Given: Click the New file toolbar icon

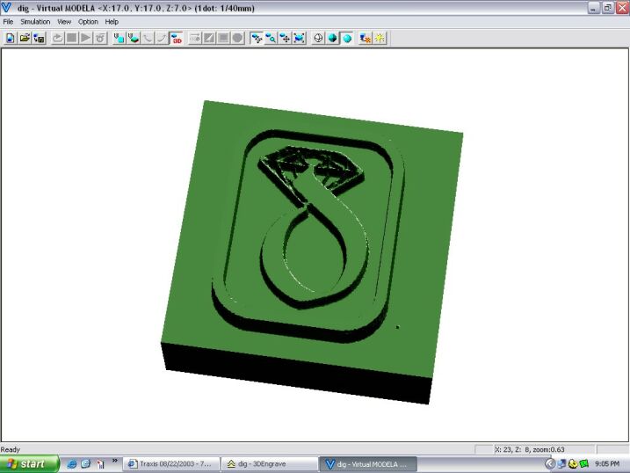Looking at the screenshot, I should point(11,39).
